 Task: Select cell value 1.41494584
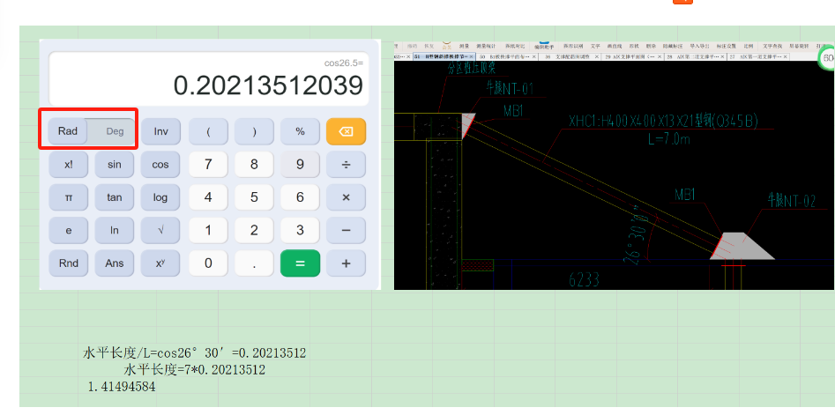[122, 387]
